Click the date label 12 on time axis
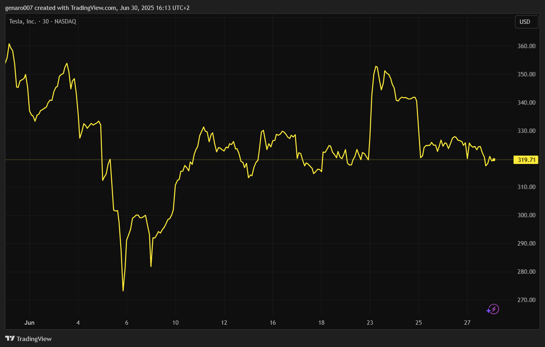The image size is (545, 347). click(x=224, y=322)
